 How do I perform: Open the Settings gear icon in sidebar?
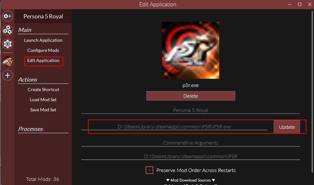(x=8, y=44)
